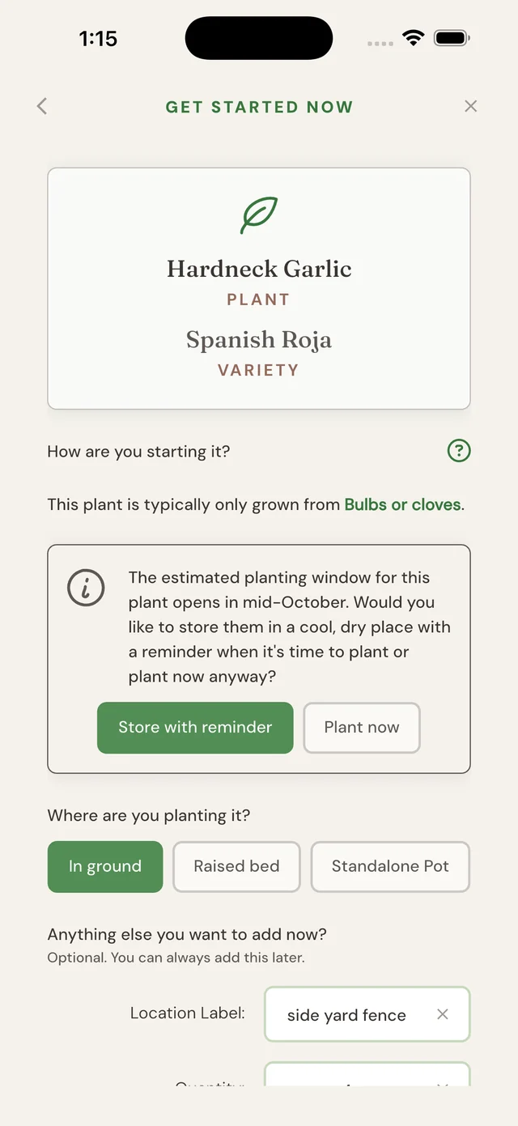The height and width of the screenshot is (1126, 518).
Task: Select In ground planting option
Action: point(105,867)
